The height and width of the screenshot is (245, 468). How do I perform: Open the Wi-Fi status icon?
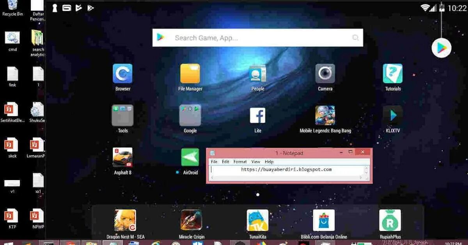425,7
